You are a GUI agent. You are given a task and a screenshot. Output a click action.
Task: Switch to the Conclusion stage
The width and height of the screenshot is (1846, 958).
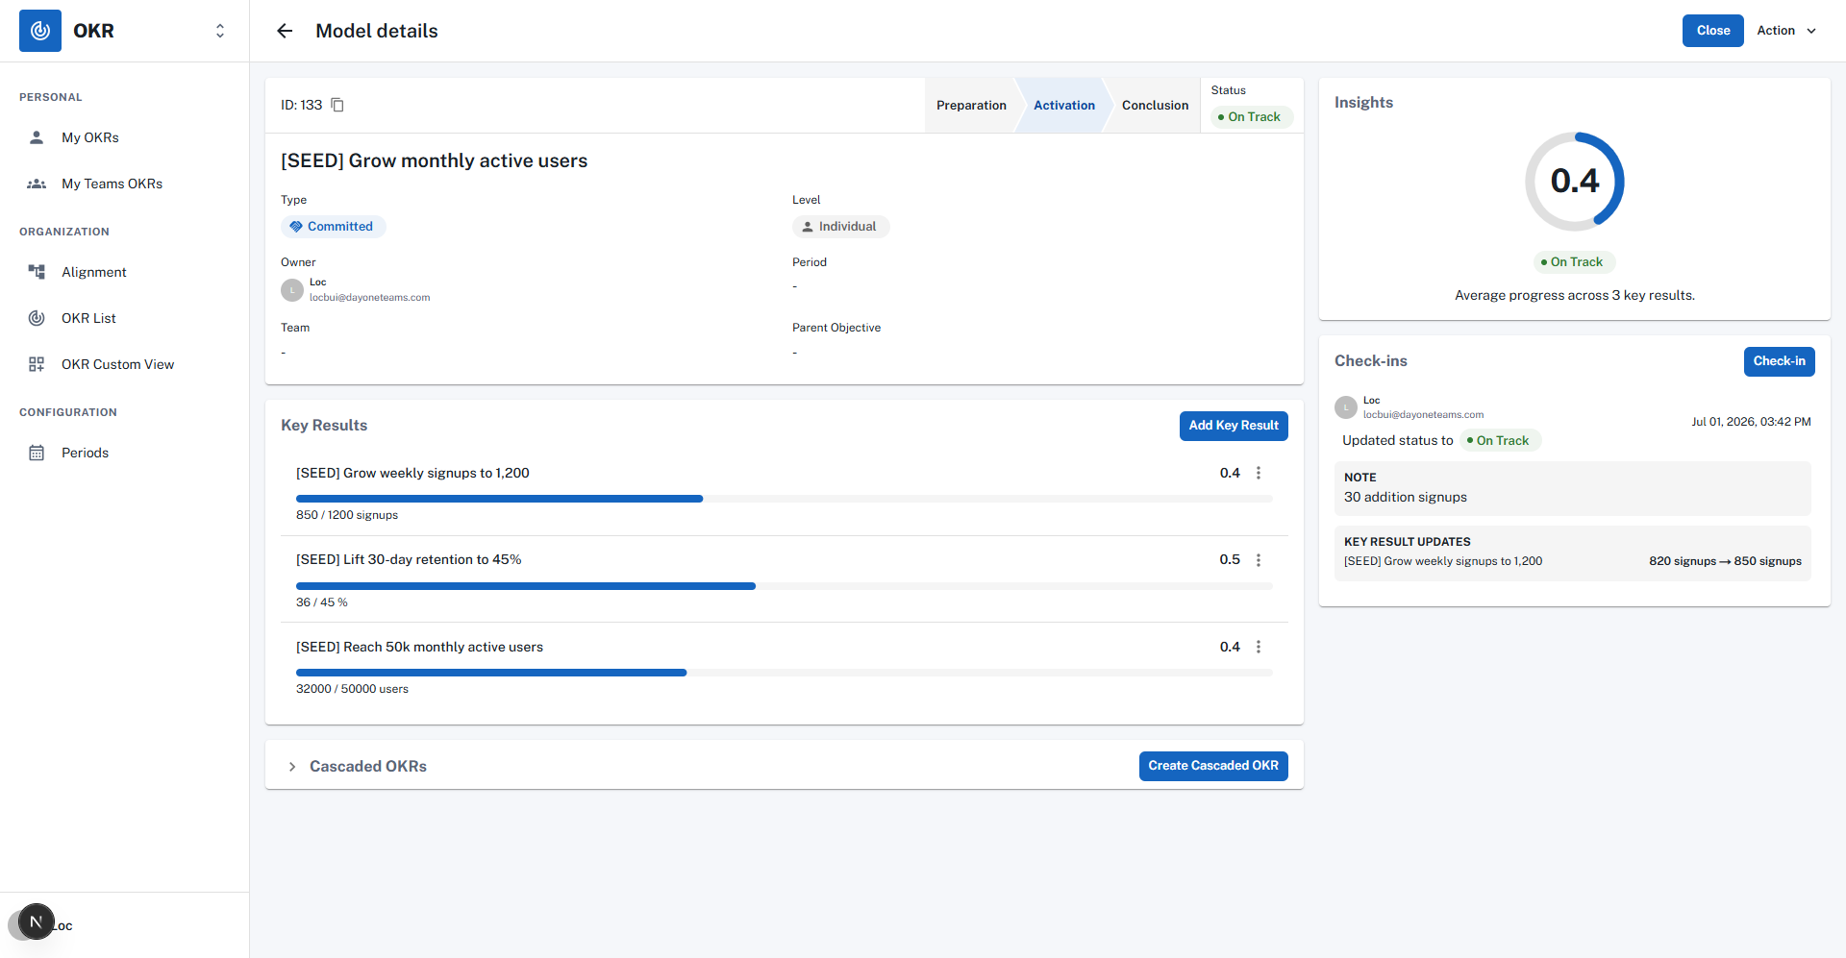tap(1155, 106)
